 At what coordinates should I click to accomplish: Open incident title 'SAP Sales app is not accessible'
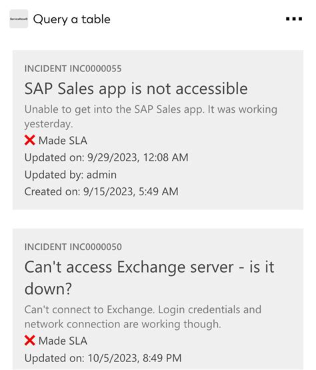coord(136,89)
